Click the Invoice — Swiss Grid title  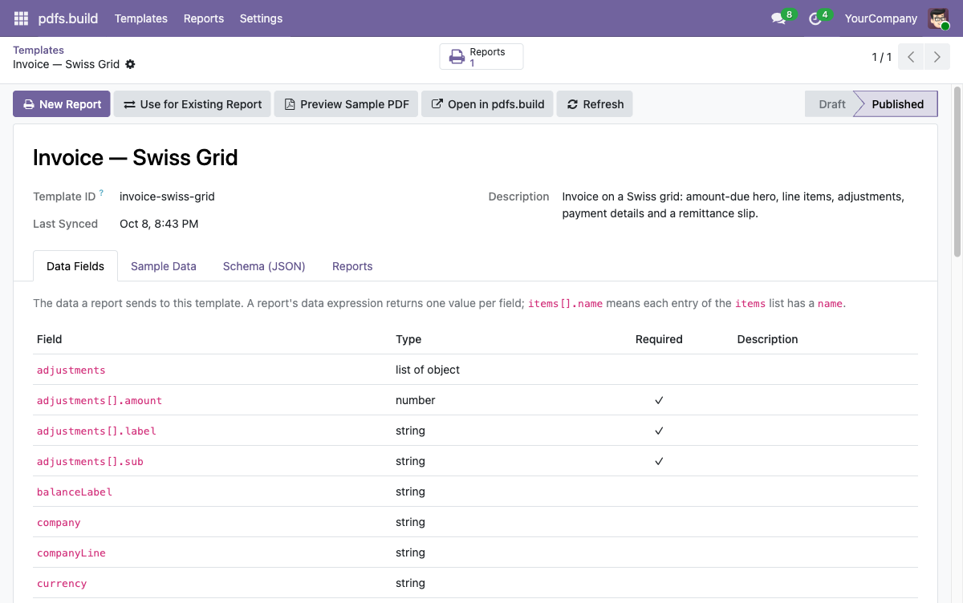136,157
